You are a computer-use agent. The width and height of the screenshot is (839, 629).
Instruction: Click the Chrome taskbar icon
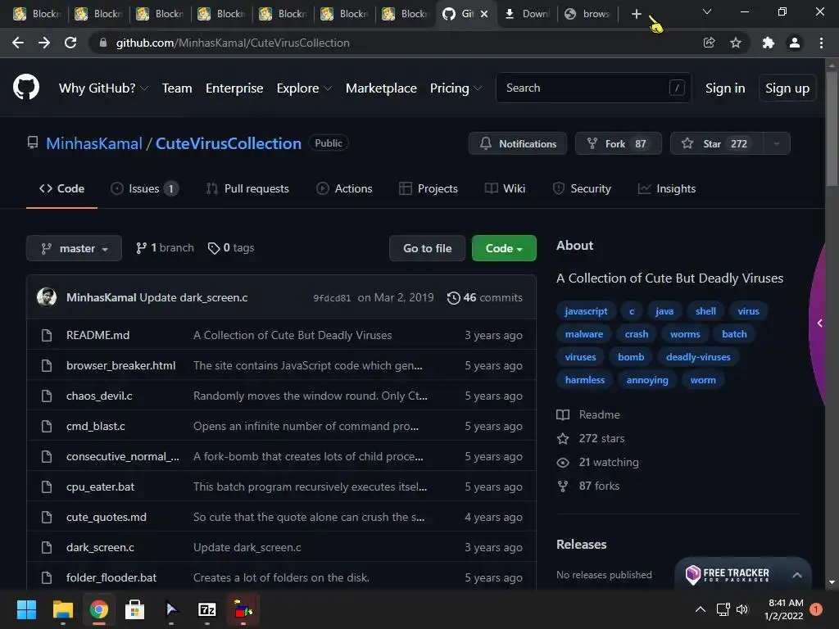[99, 609]
